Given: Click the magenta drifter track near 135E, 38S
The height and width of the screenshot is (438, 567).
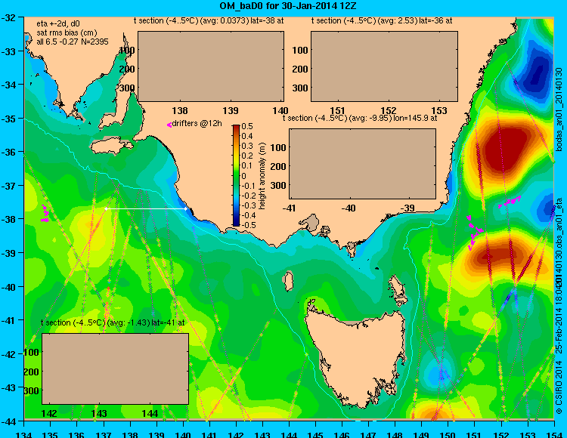Looking at the screenshot, I should coord(45,214).
